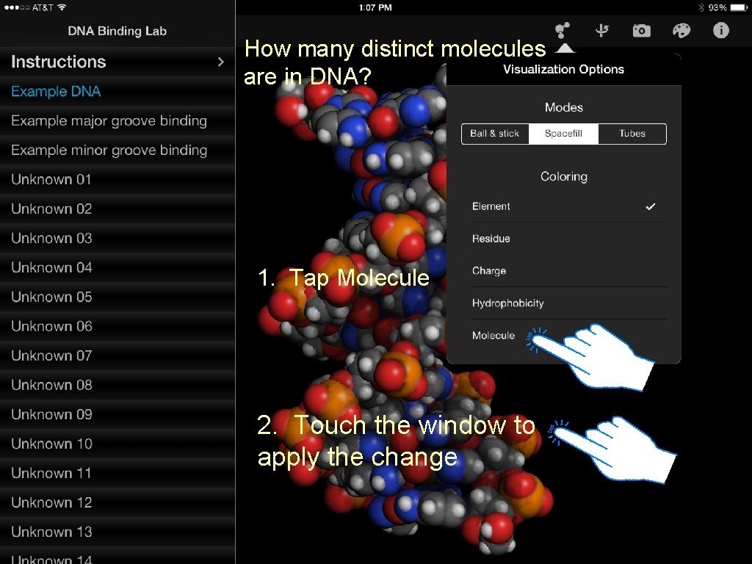Open the info panel icon
This screenshot has height=564, width=752.
pyautogui.click(x=720, y=31)
